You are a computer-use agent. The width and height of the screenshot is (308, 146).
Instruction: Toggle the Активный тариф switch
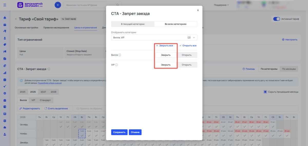pos(276,19)
